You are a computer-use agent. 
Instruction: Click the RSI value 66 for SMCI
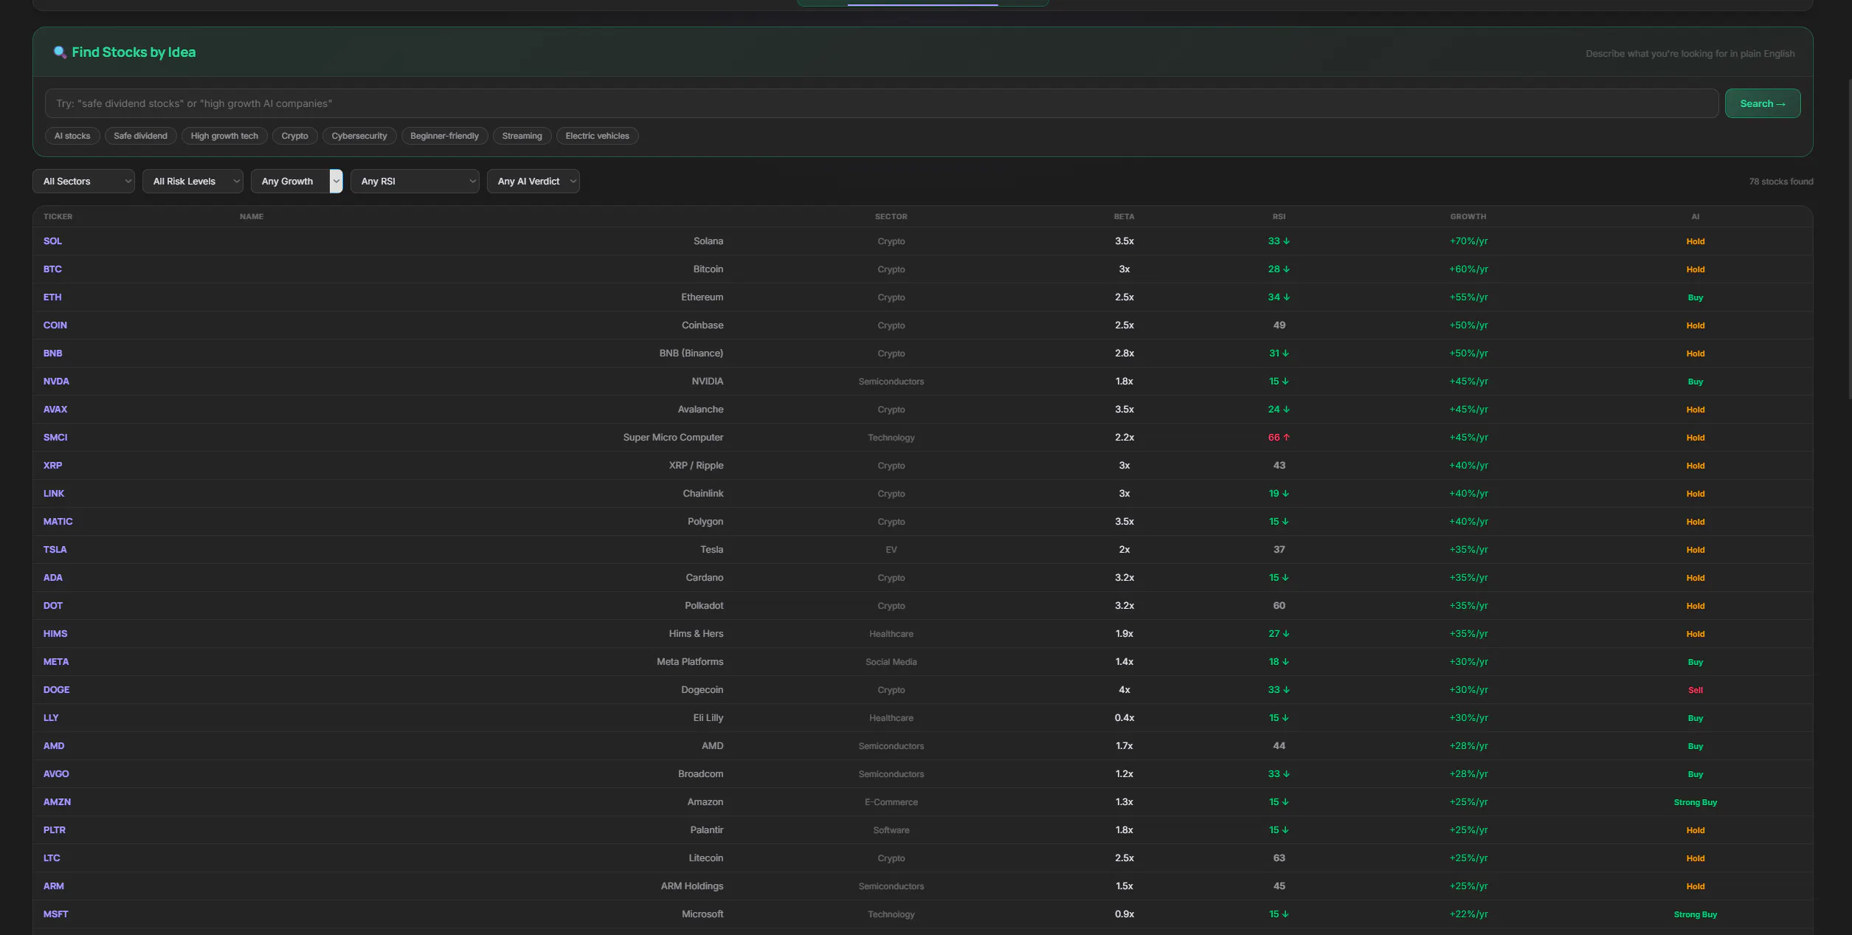tap(1279, 438)
